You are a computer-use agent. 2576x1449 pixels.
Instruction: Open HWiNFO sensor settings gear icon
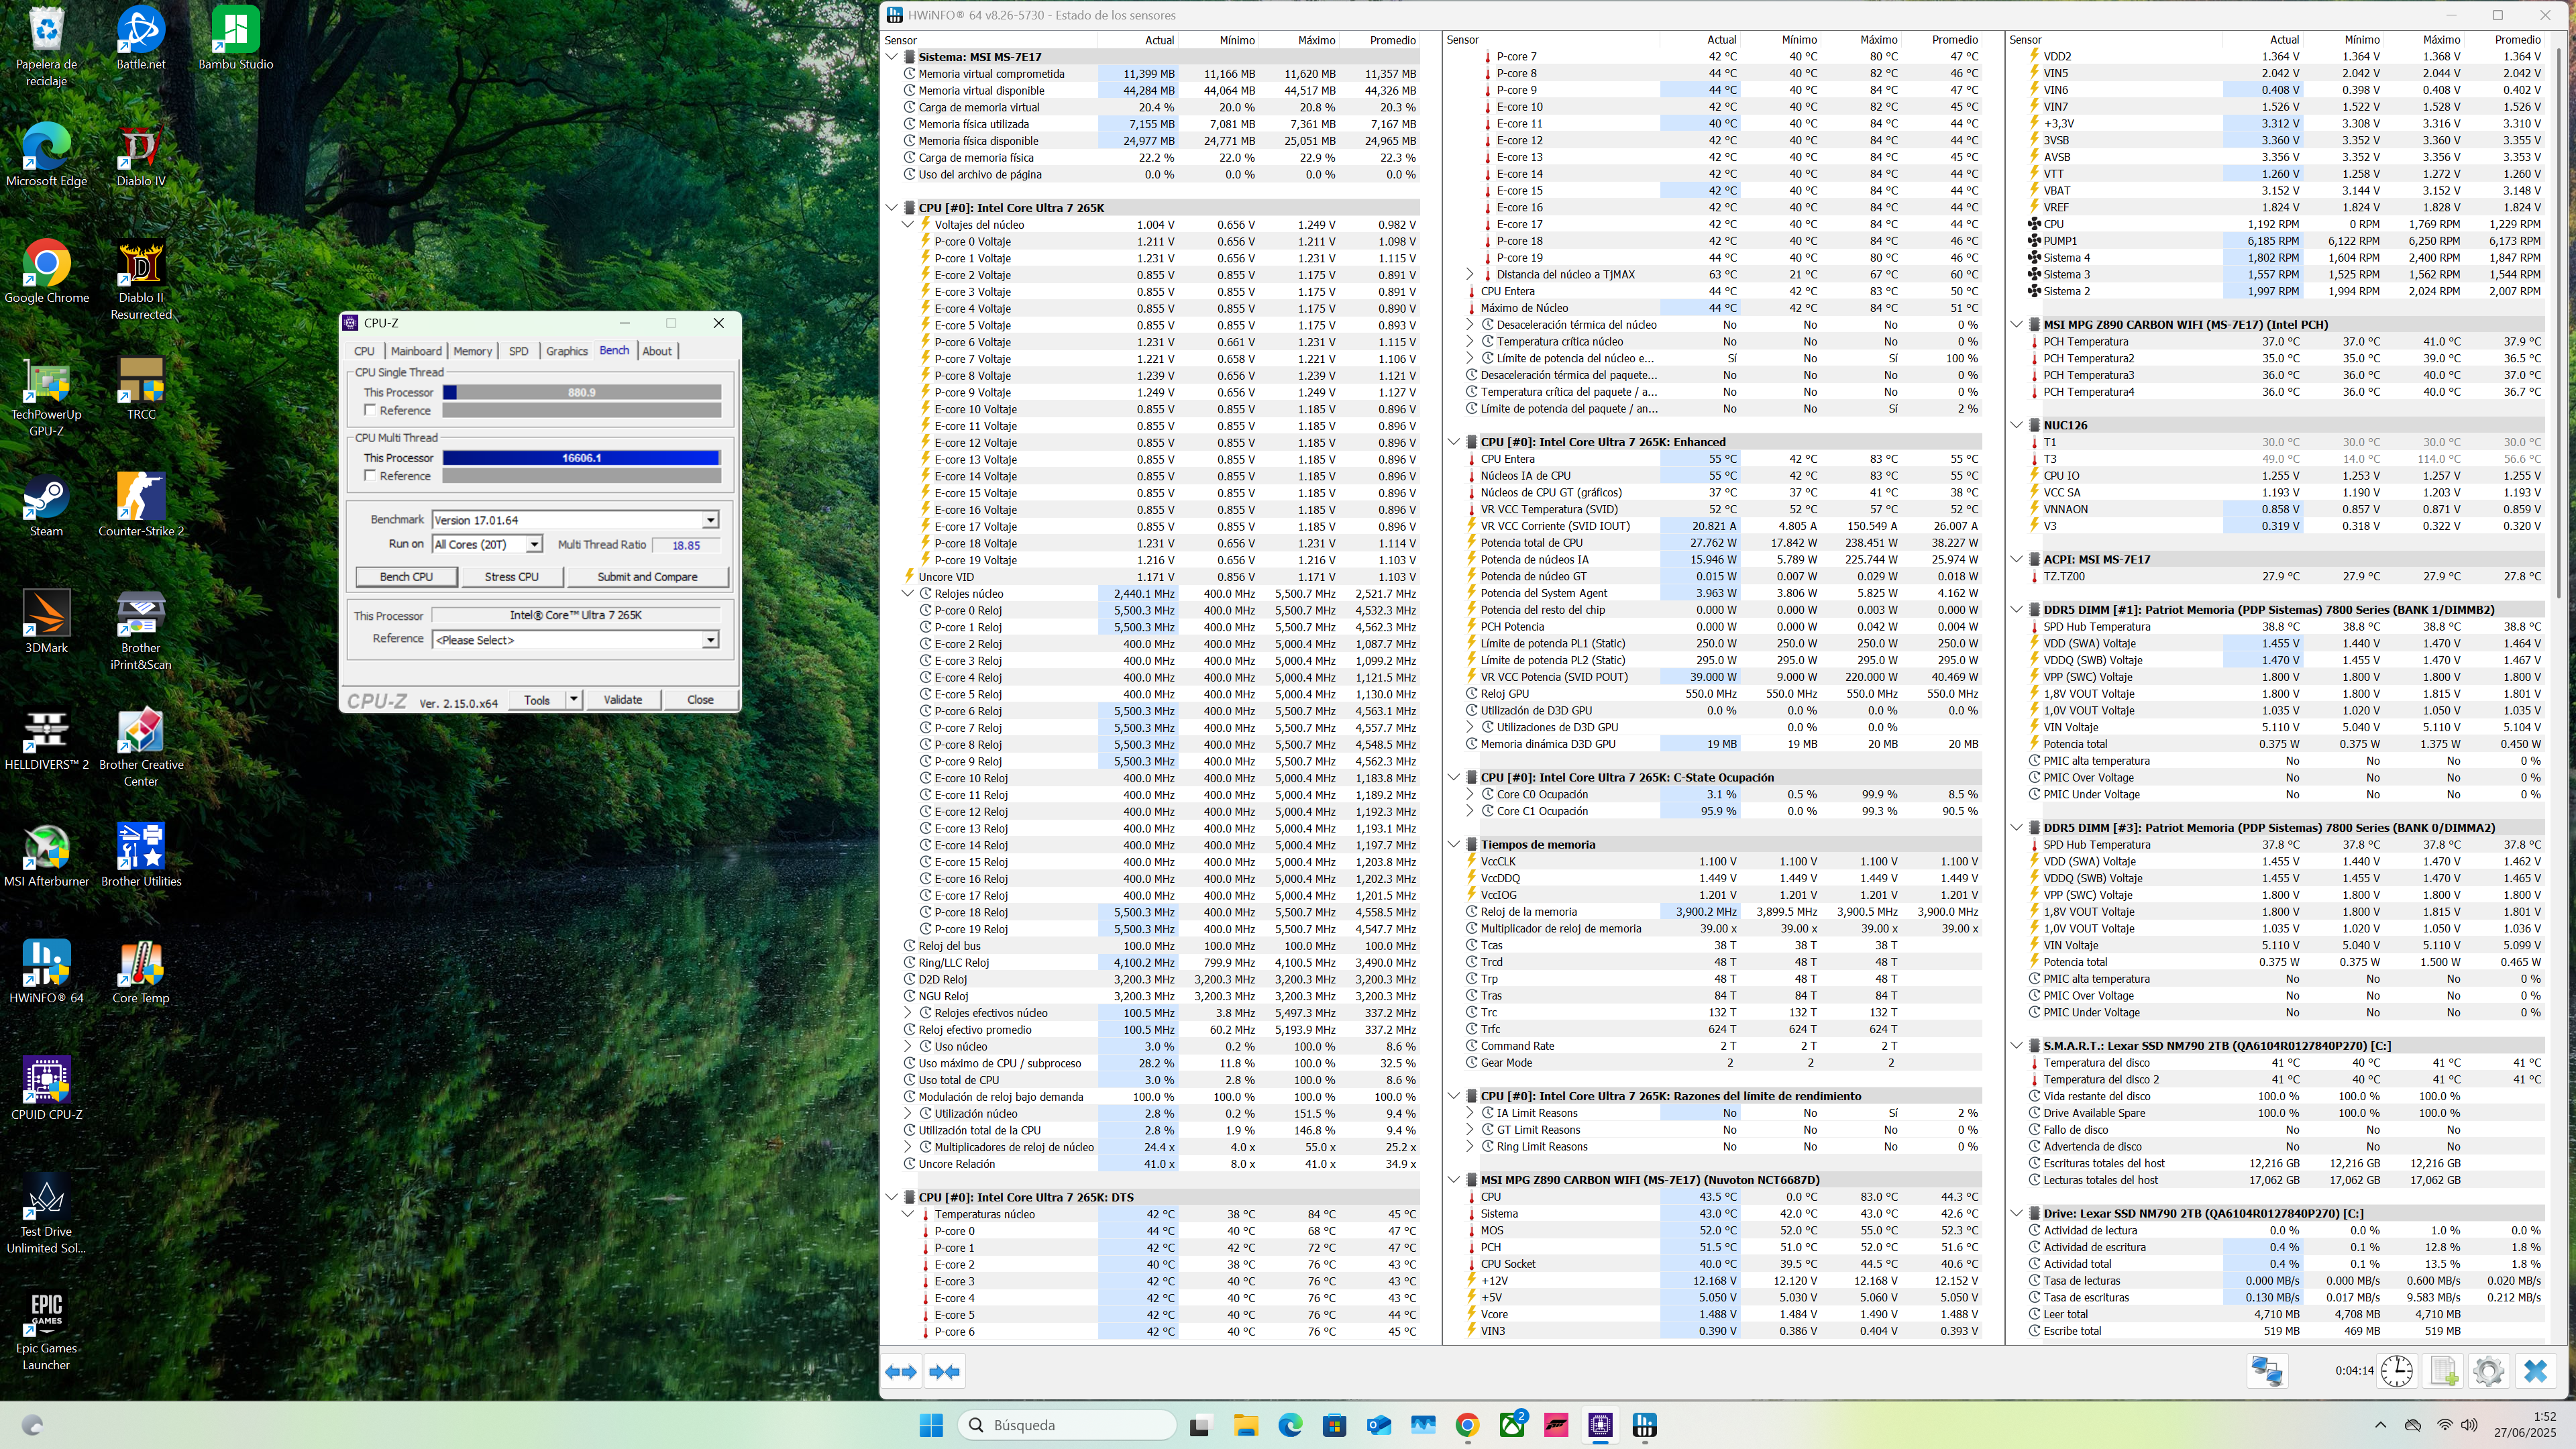pos(2489,1371)
